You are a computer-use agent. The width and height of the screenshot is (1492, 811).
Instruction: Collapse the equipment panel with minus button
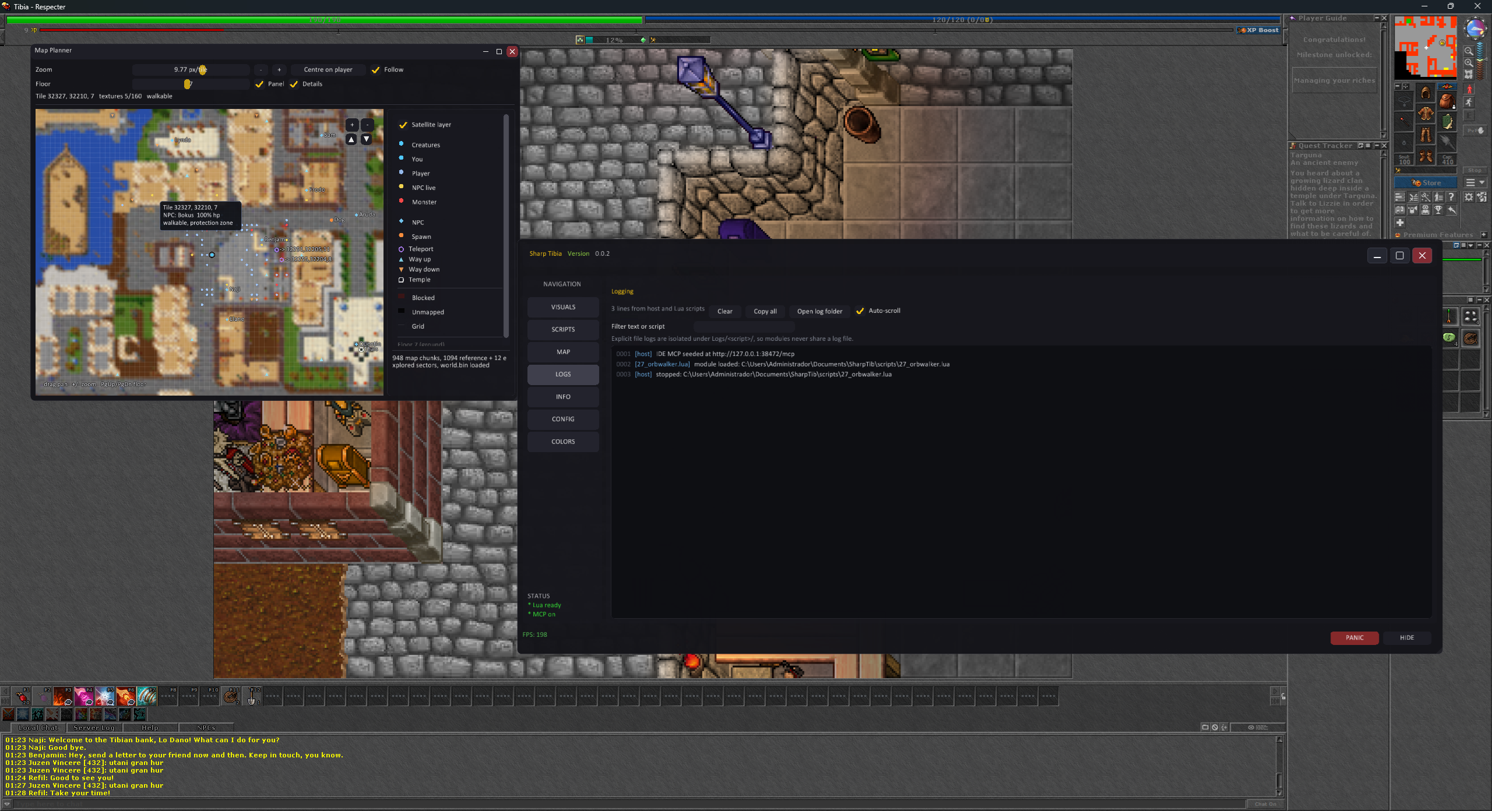click(1397, 86)
